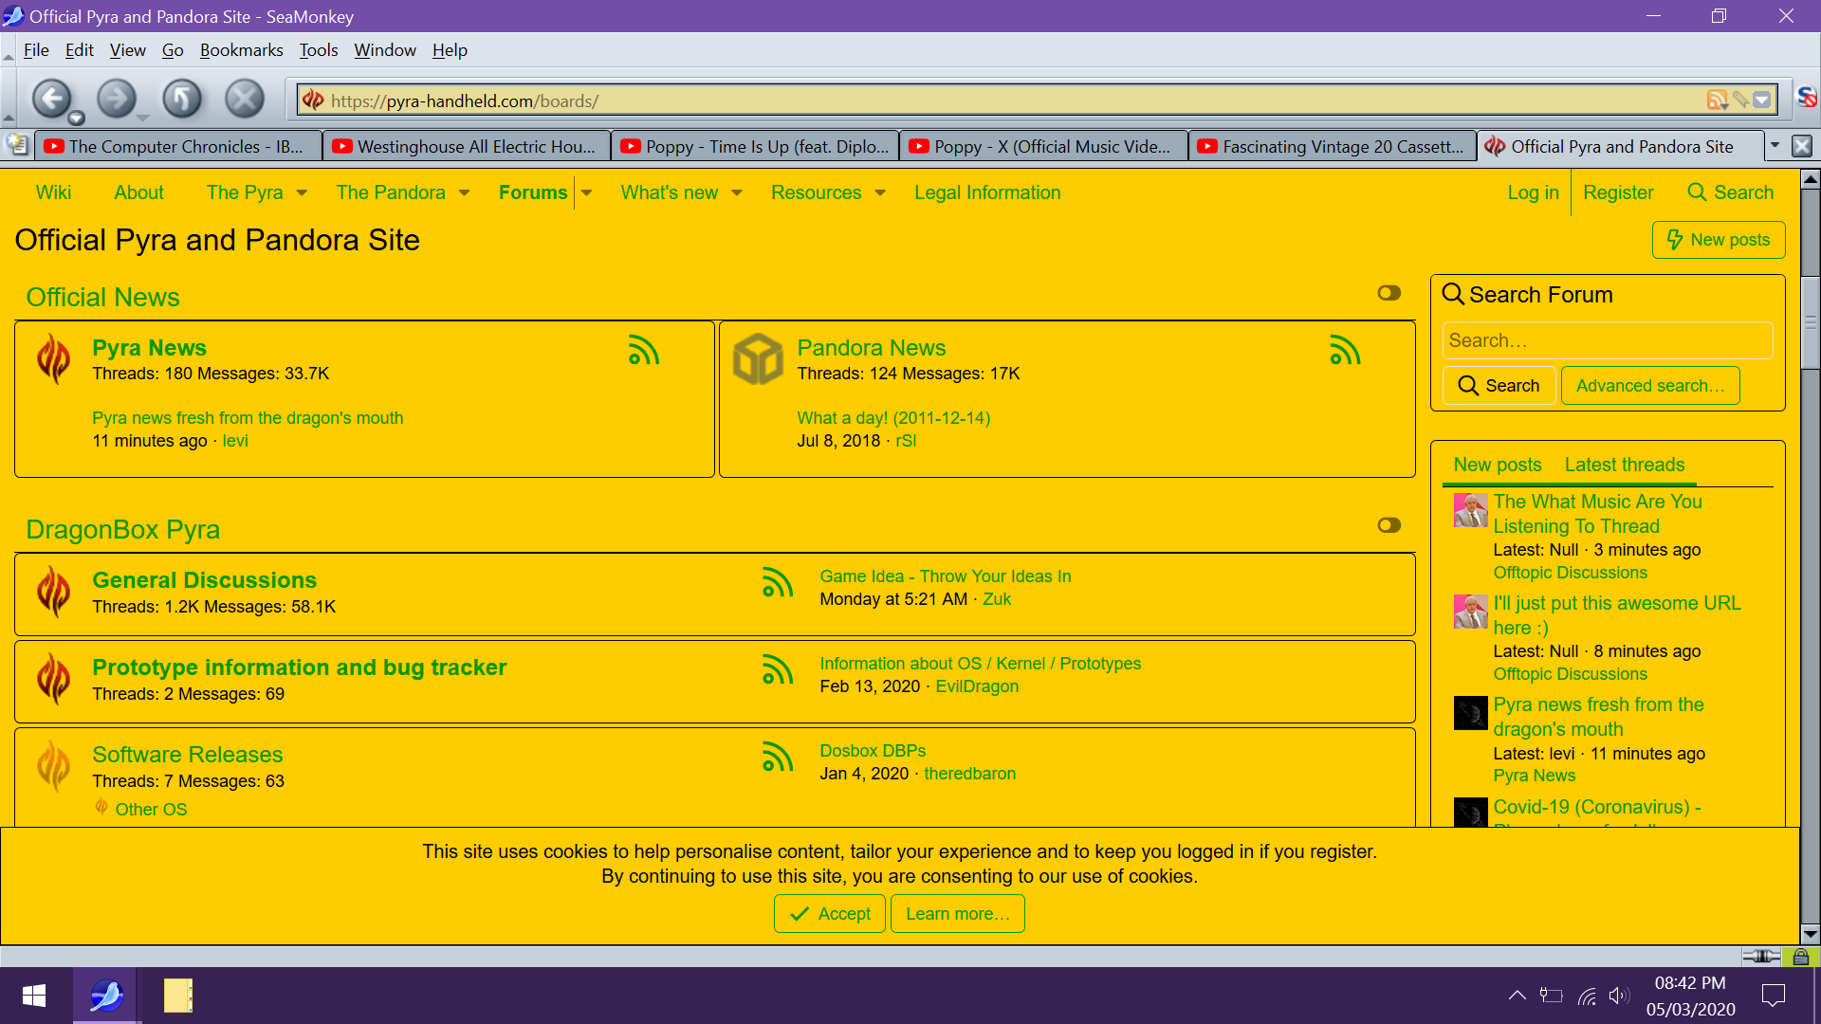Click the address bar feed subscribe icon

[x=1716, y=101]
